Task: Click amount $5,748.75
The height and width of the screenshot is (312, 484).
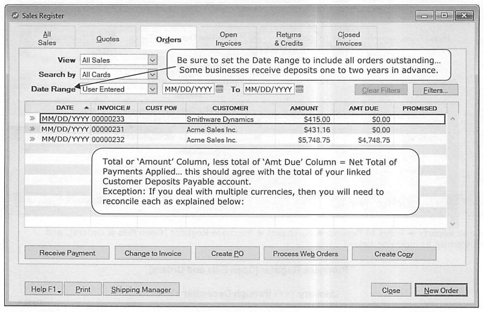Action: (314, 140)
